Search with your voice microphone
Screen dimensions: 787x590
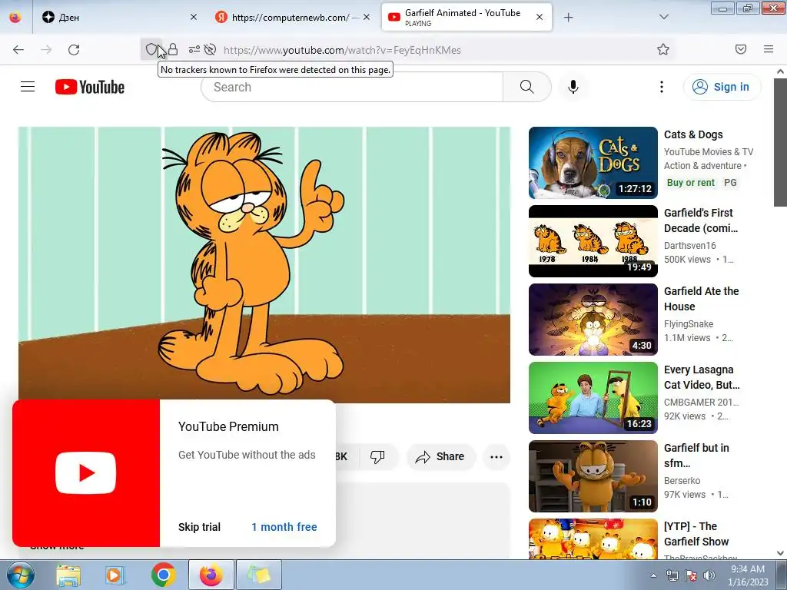pos(573,87)
